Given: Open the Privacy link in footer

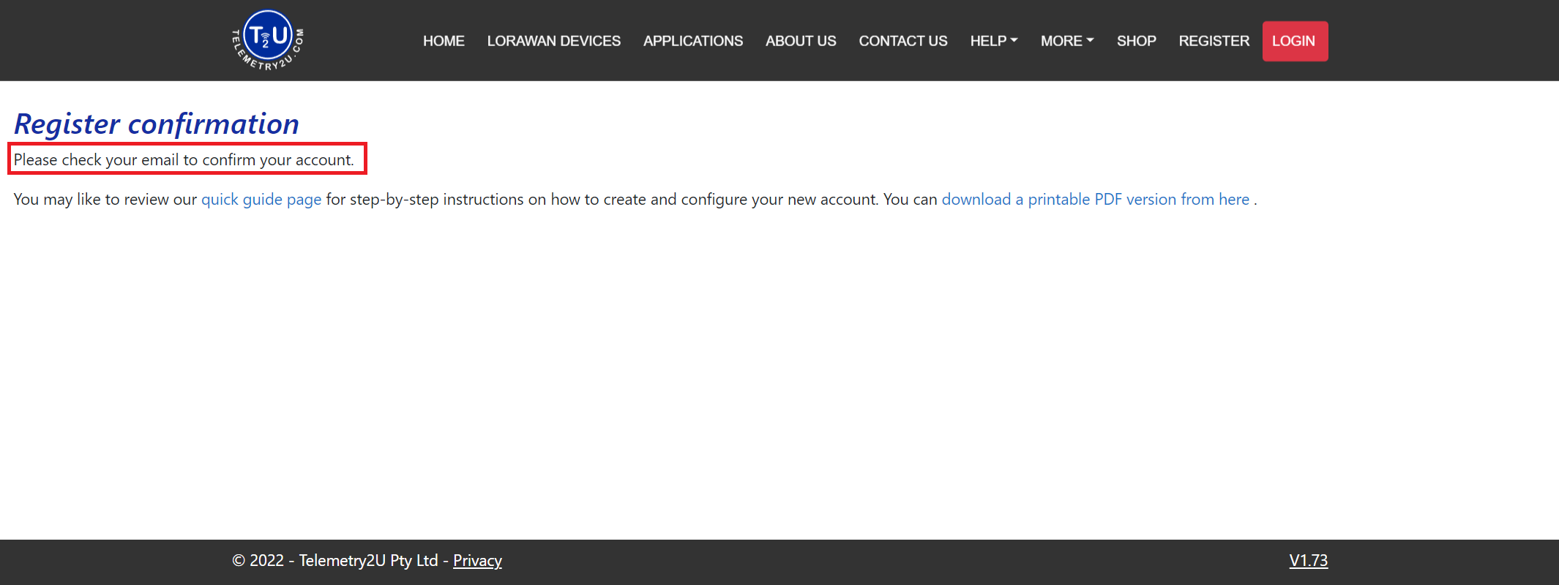Looking at the screenshot, I should [477, 561].
